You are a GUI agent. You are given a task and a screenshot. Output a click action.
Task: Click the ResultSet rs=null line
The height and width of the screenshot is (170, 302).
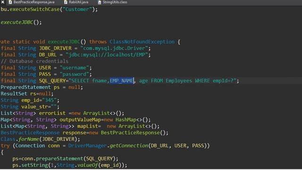click(27, 93)
